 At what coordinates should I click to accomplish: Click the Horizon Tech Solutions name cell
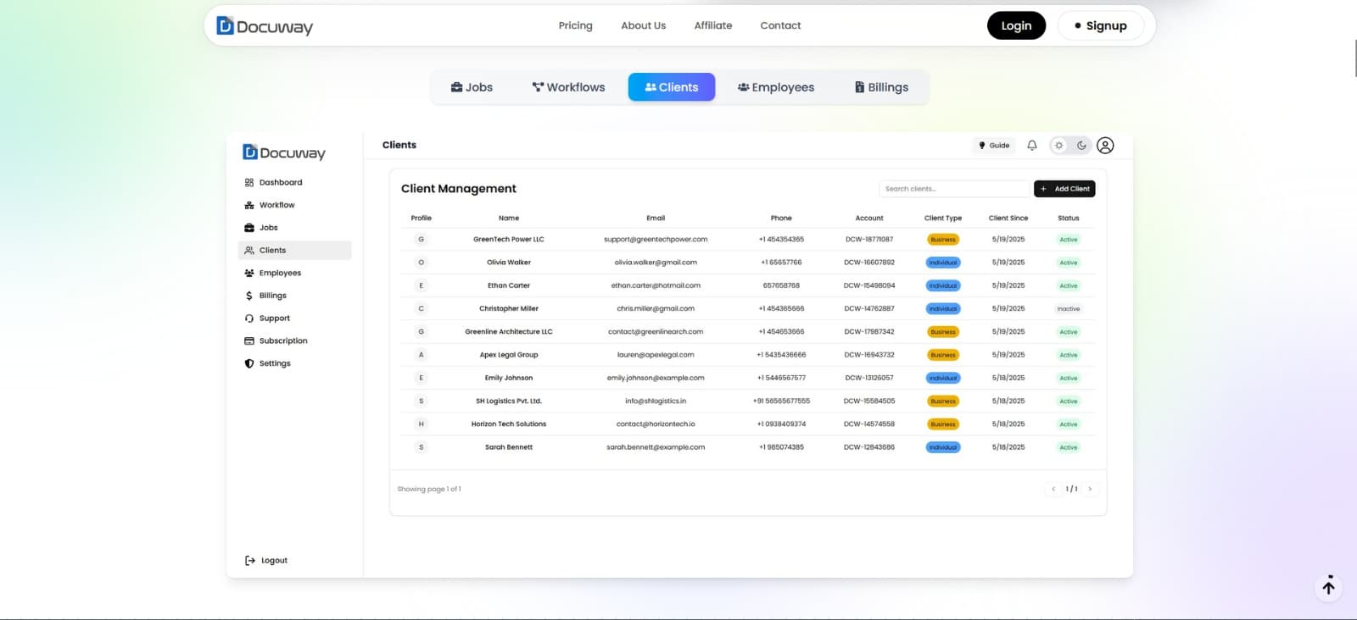tap(509, 424)
